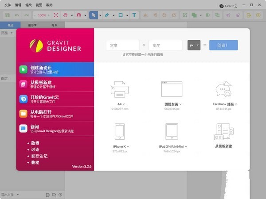Open the pen tool dropdown arrow
The width and height of the screenshot is (266, 199).
113,15
